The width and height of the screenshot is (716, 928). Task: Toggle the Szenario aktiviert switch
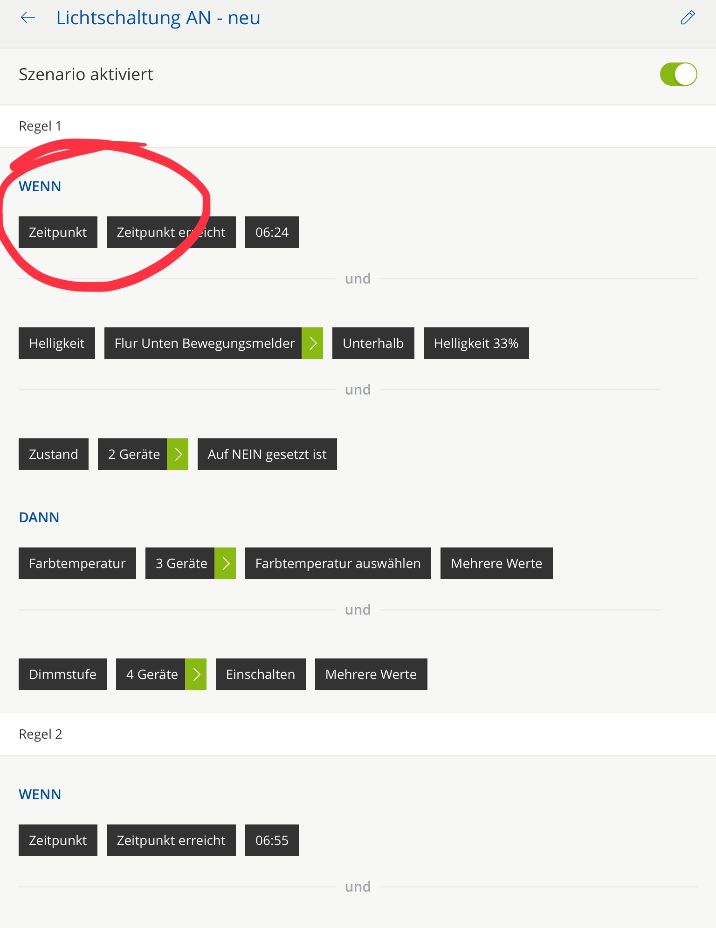678,75
